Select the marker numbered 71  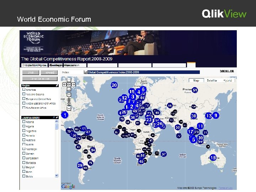click(x=205, y=133)
